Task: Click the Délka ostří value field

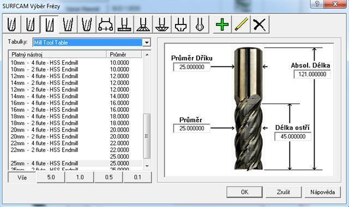Action: [293, 136]
